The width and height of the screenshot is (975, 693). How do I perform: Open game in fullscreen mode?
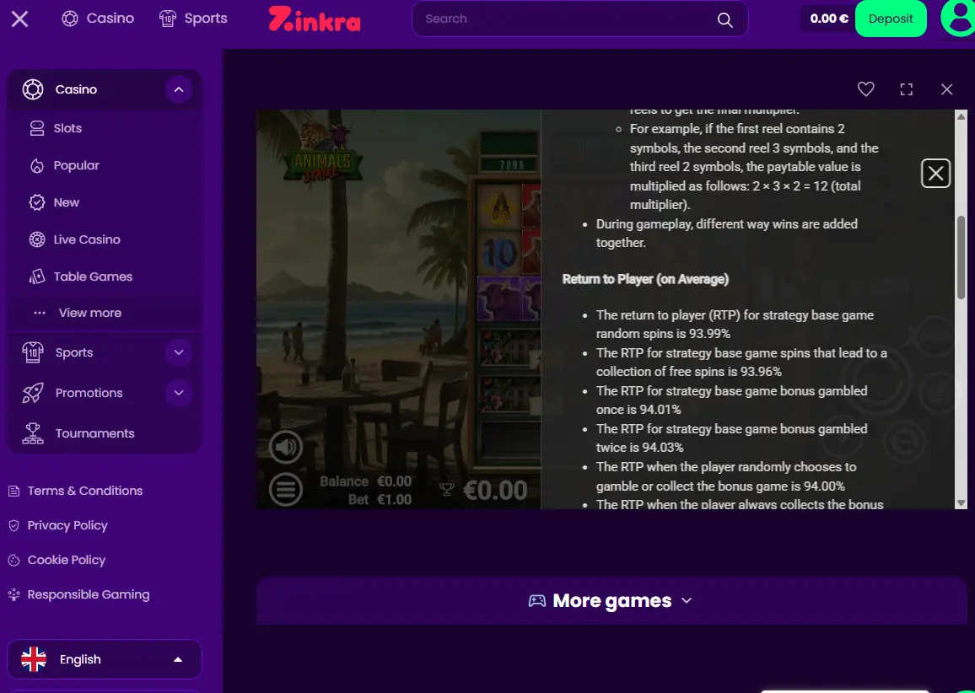(906, 89)
